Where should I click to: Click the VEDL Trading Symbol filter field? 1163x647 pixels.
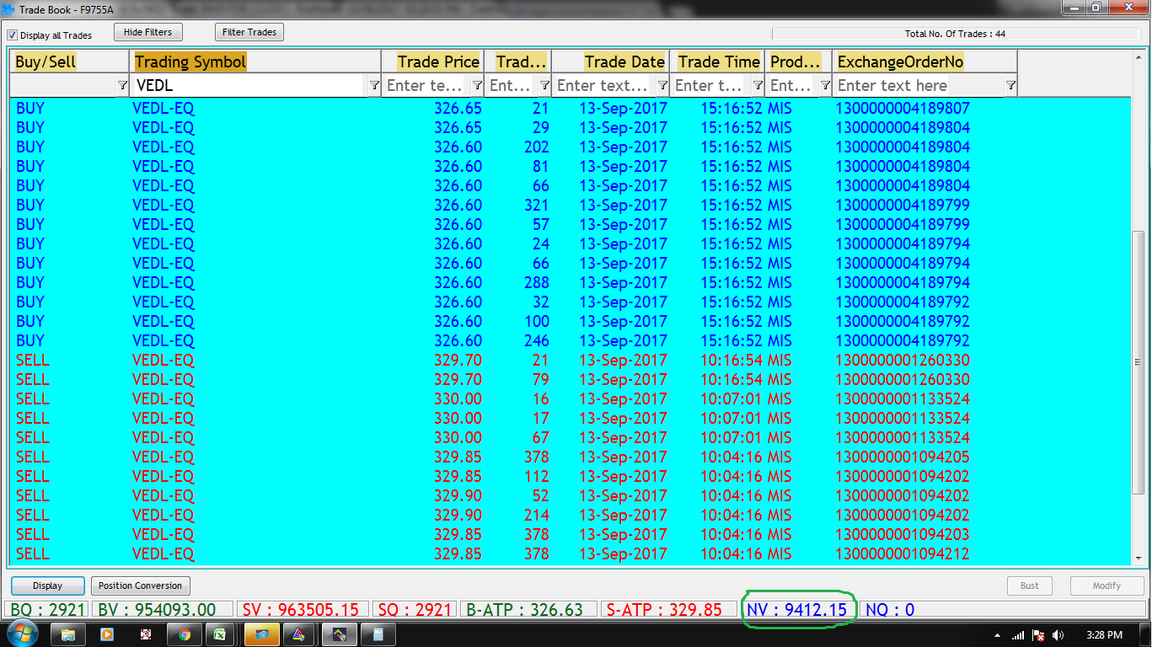tap(249, 85)
